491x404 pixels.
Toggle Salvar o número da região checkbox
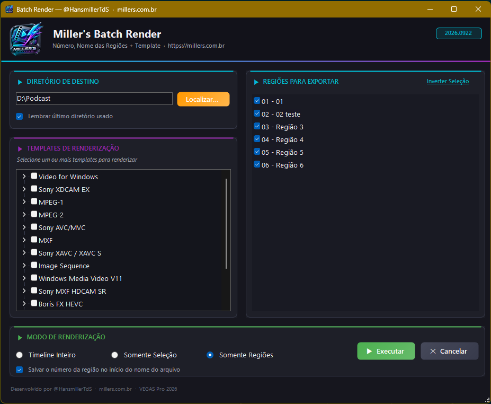pos(20,370)
